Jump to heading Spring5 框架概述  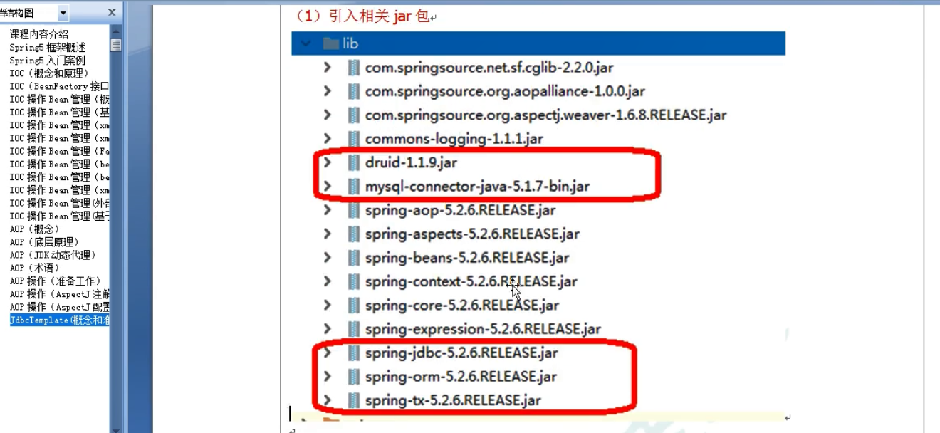[x=47, y=47]
